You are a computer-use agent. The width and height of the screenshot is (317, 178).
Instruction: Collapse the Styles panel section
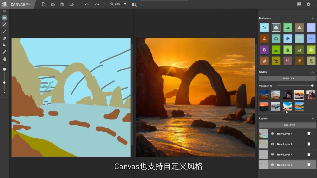point(313,72)
